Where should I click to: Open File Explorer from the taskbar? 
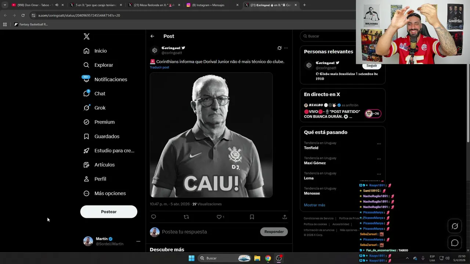[257, 258]
